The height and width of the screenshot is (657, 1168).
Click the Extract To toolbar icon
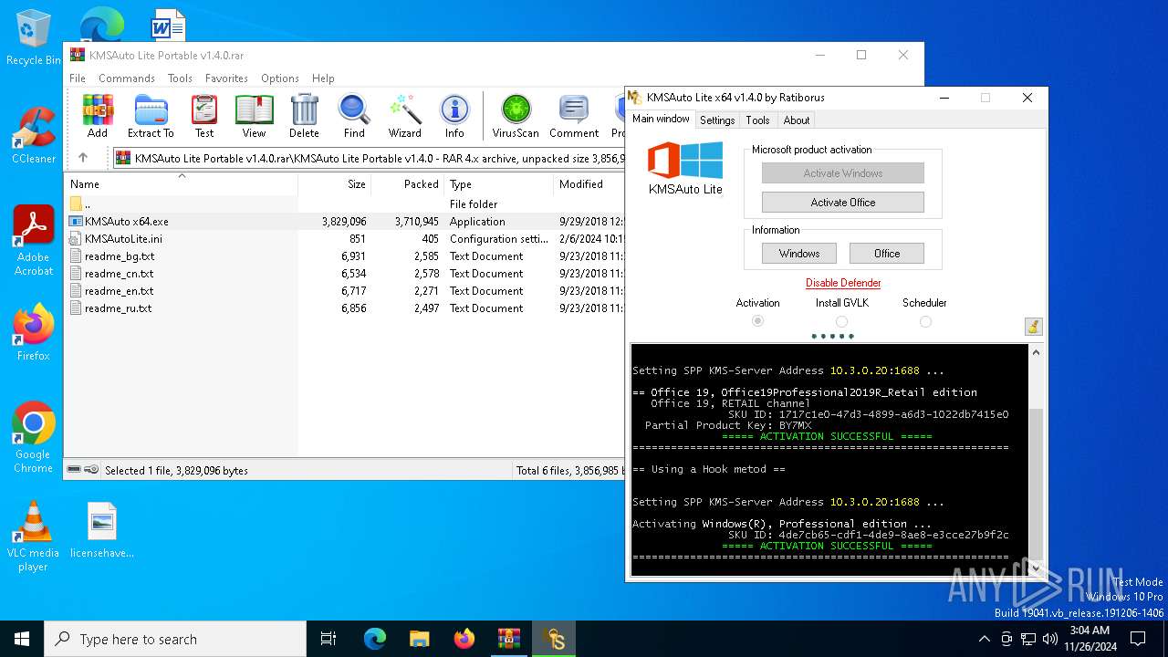click(x=151, y=116)
